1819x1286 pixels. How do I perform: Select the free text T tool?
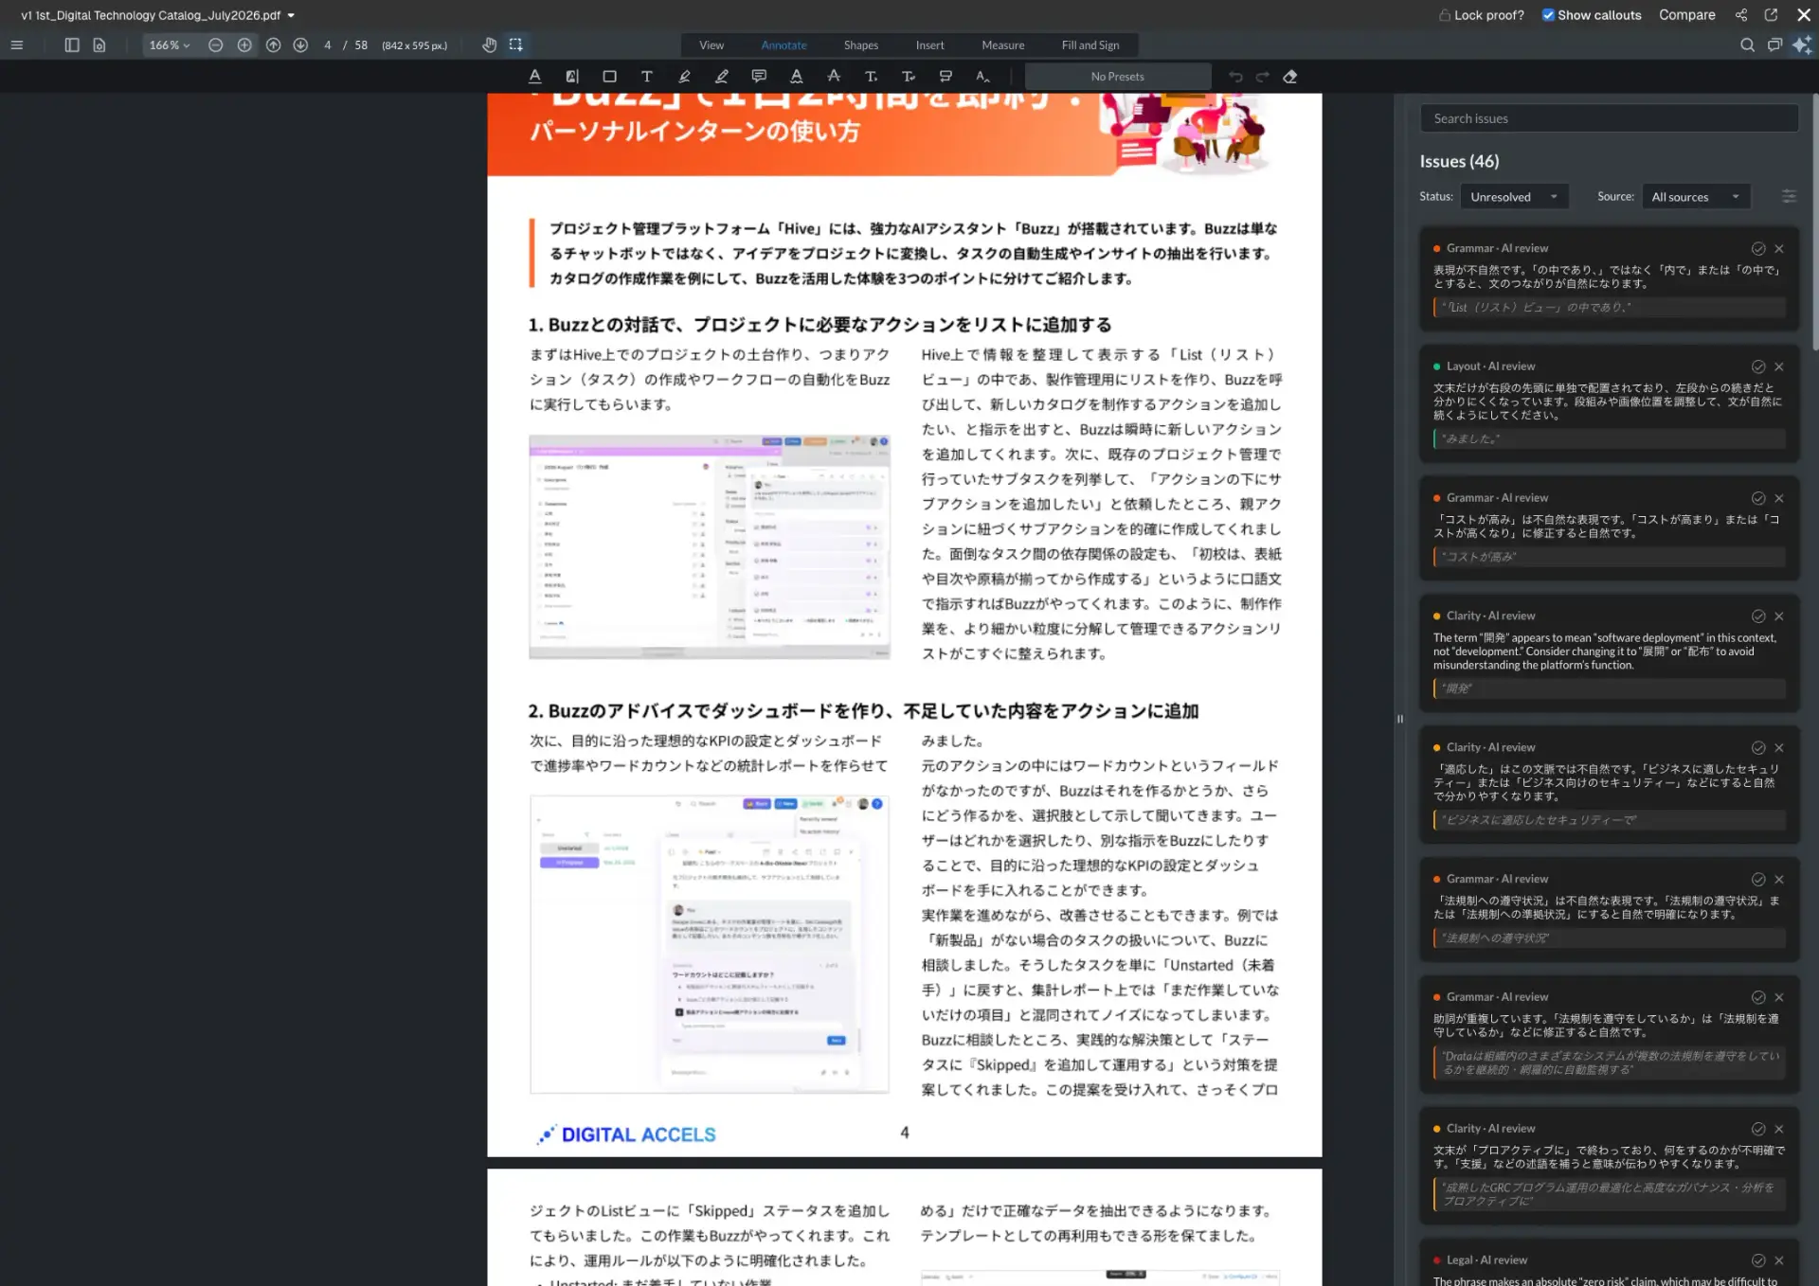647,77
